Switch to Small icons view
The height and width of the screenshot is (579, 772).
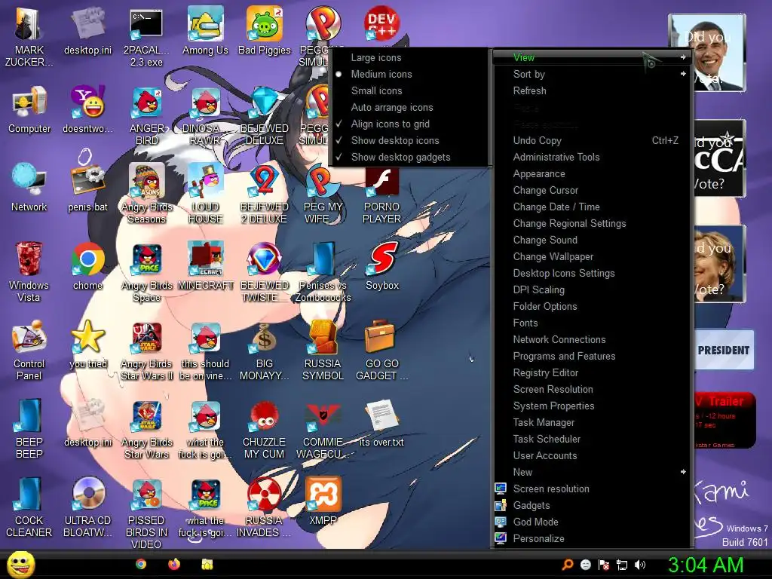[x=410, y=90]
